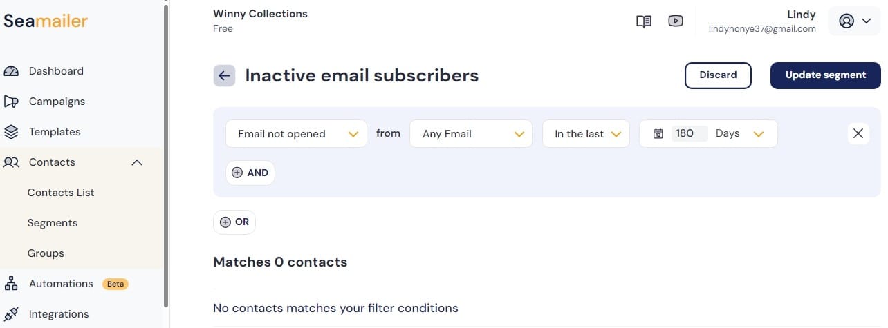Click the Dashboard gauge icon
Viewport: 888px width, 328px height.
tap(11, 71)
